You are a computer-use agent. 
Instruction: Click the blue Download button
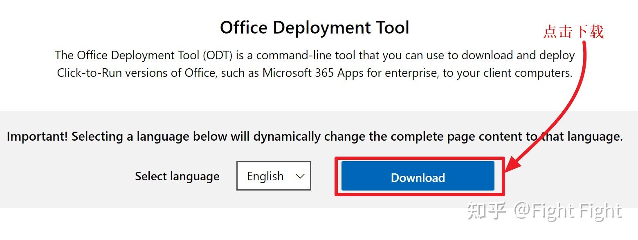418,177
